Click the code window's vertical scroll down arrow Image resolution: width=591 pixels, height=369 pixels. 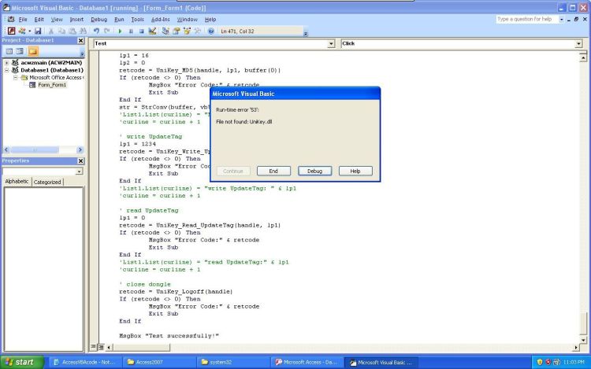583,340
